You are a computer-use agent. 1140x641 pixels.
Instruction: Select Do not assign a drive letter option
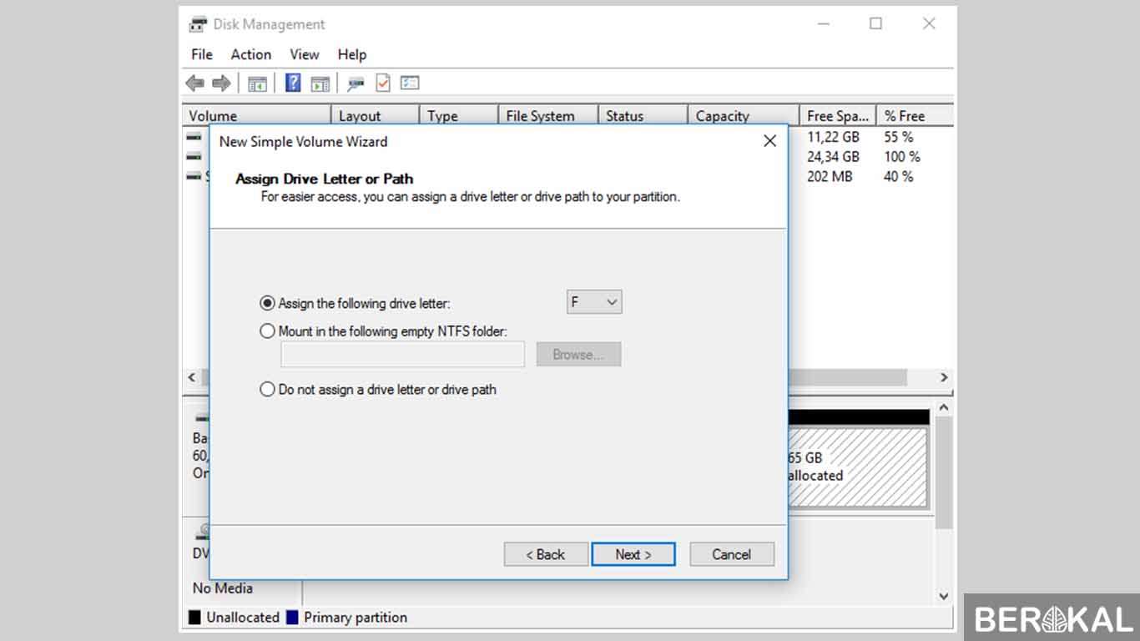tap(378, 389)
